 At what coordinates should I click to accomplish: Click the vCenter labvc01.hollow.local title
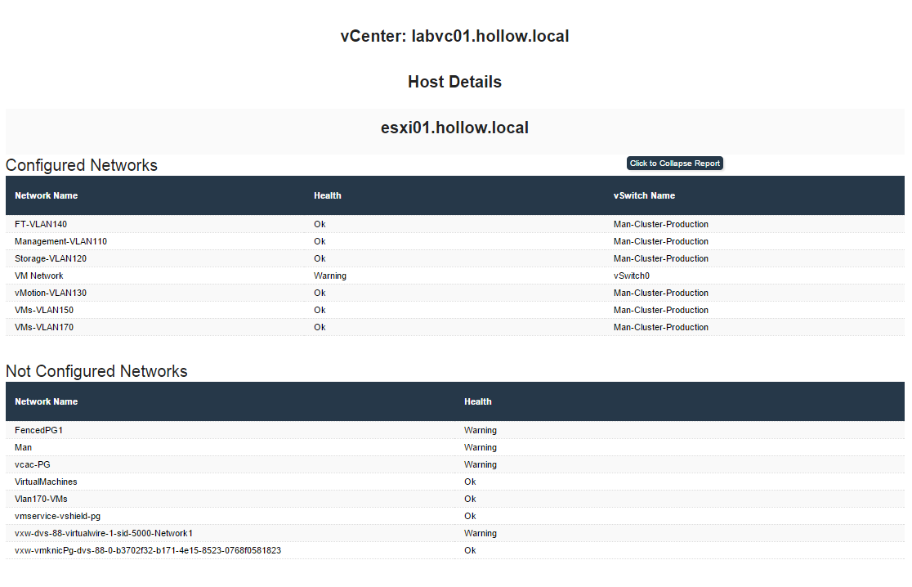[x=454, y=36]
